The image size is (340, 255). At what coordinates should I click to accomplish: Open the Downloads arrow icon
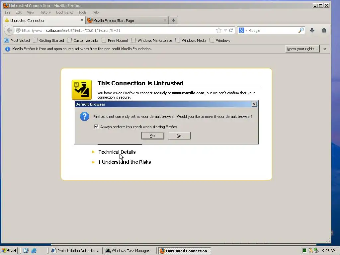tap(312, 30)
